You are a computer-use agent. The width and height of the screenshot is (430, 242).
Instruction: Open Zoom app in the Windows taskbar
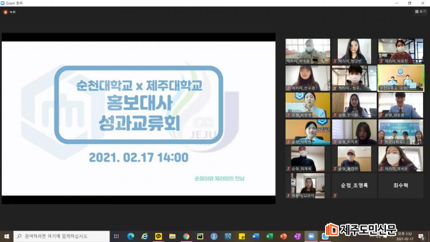click(x=311, y=236)
